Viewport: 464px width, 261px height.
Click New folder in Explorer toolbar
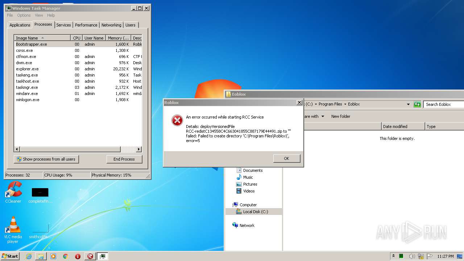(341, 116)
